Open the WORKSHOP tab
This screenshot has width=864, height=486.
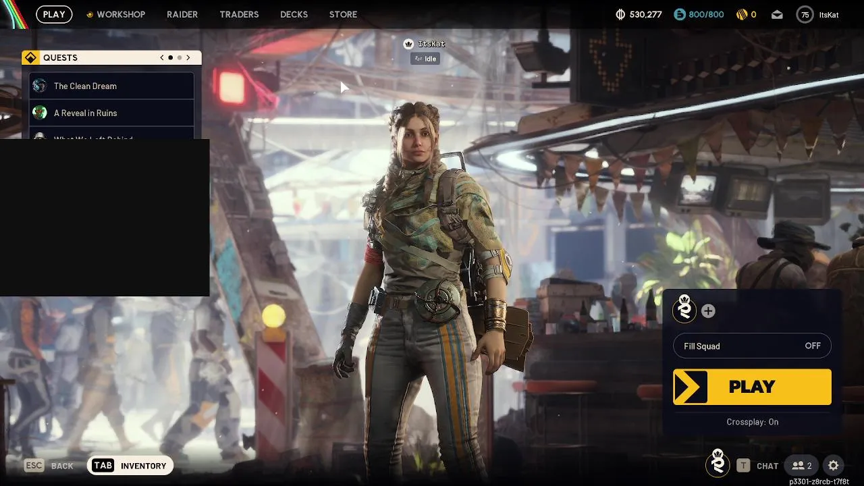pyautogui.click(x=121, y=14)
